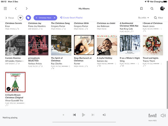Image resolution: width=168 pixels, height=126 pixels.
Task: Tap the location arrow status icon
Action: pyautogui.click(x=146, y=2)
